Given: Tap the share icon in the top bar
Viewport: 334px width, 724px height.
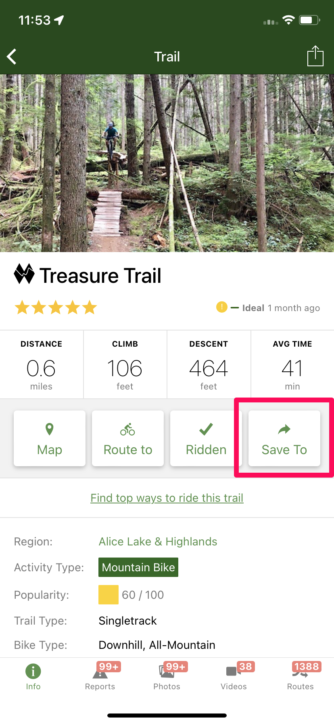Looking at the screenshot, I should point(315,56).
